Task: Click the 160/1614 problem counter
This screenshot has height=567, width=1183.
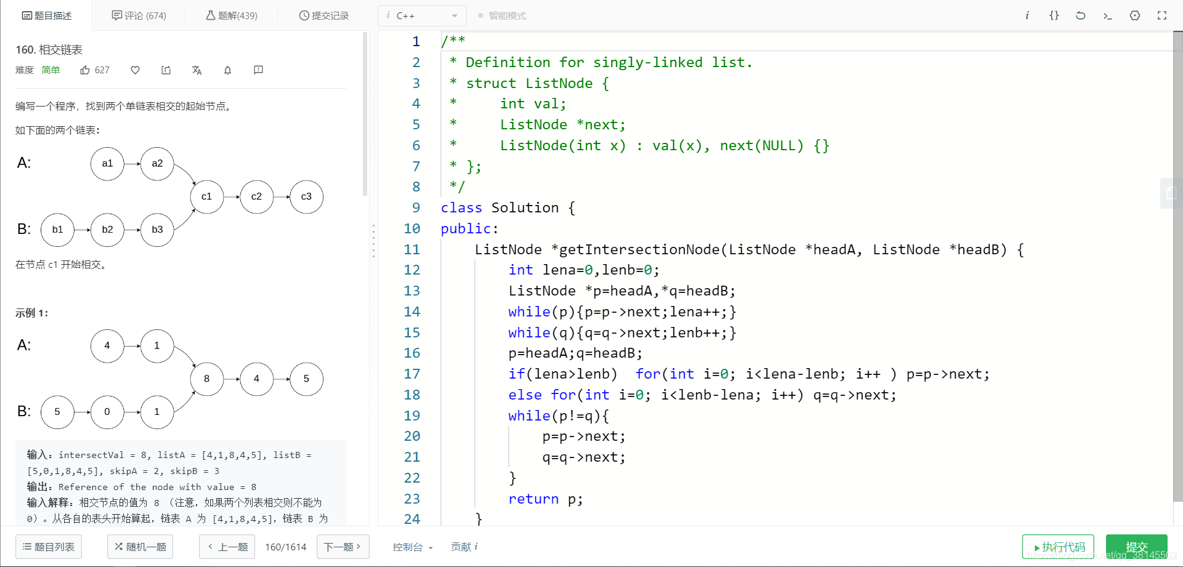Action: coord(286,547)
